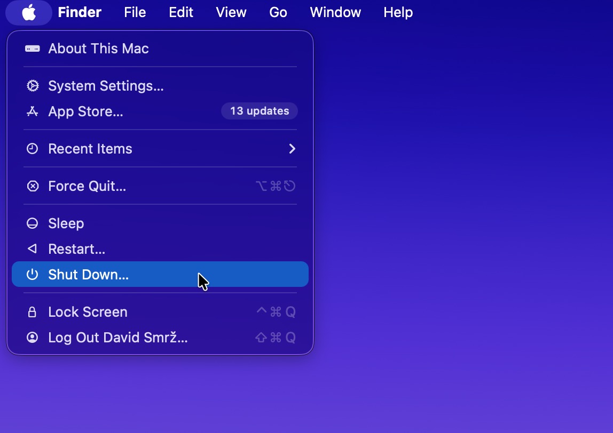Image resolution: width=613 pixels, height=433 pixels.
Task: Open the Window menu
Action: pos(335,12)
